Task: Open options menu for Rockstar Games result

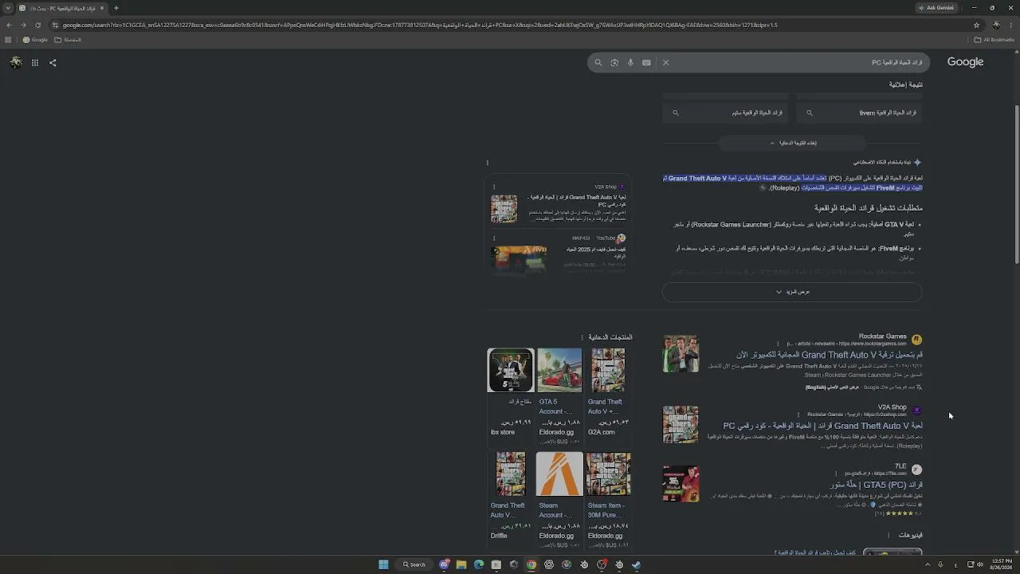Action: click(778, 344)
